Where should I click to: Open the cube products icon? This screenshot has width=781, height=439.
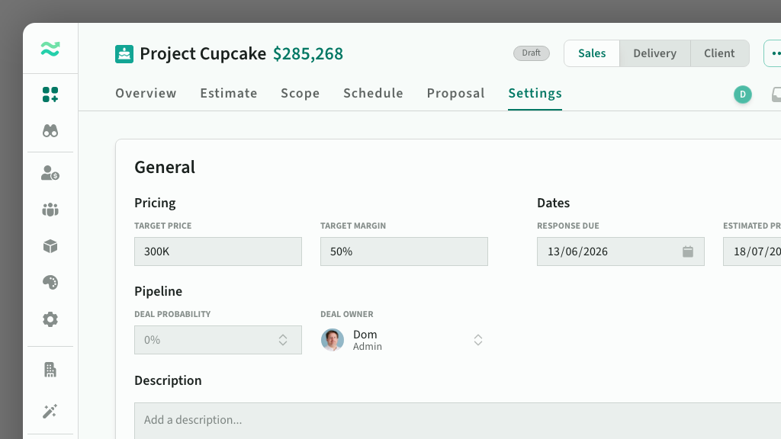pyautogui.click(x=50, y=246)
